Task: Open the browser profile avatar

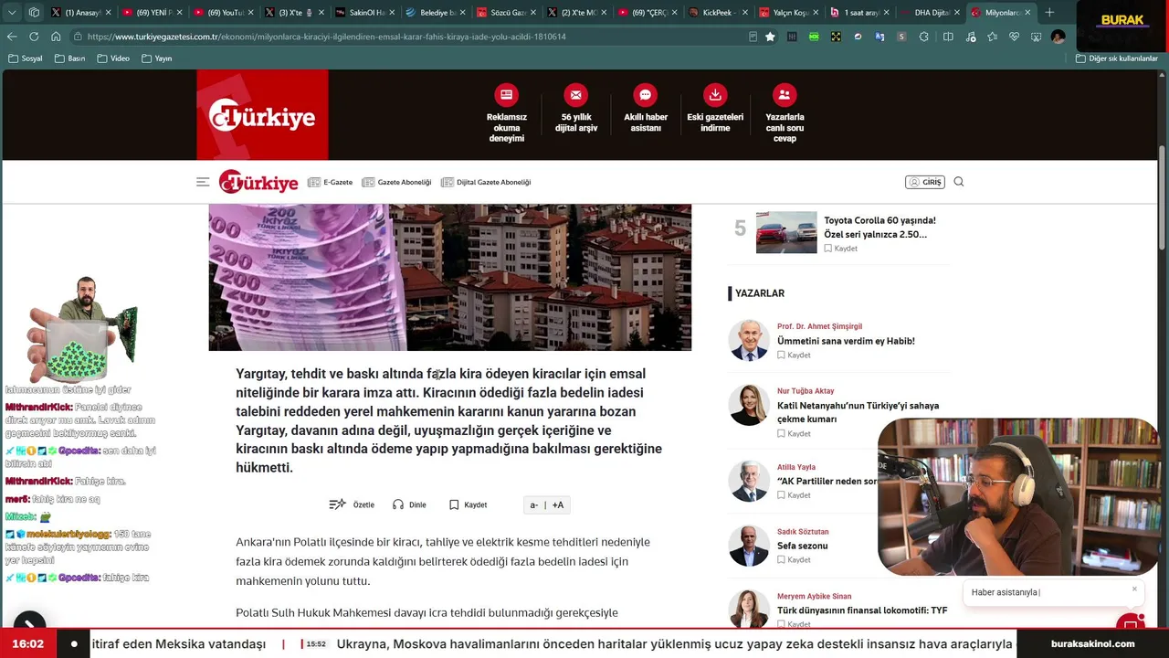Action: tap(1058, 37)
